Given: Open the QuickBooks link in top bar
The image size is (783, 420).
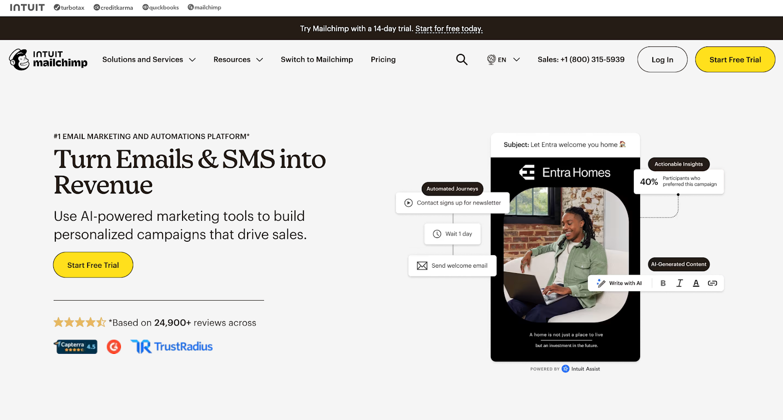Looking at the screenshot, I should [x=161, y=7].
